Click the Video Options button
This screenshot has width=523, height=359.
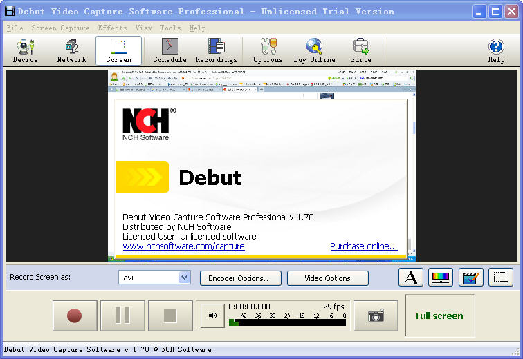coord(327,278)
